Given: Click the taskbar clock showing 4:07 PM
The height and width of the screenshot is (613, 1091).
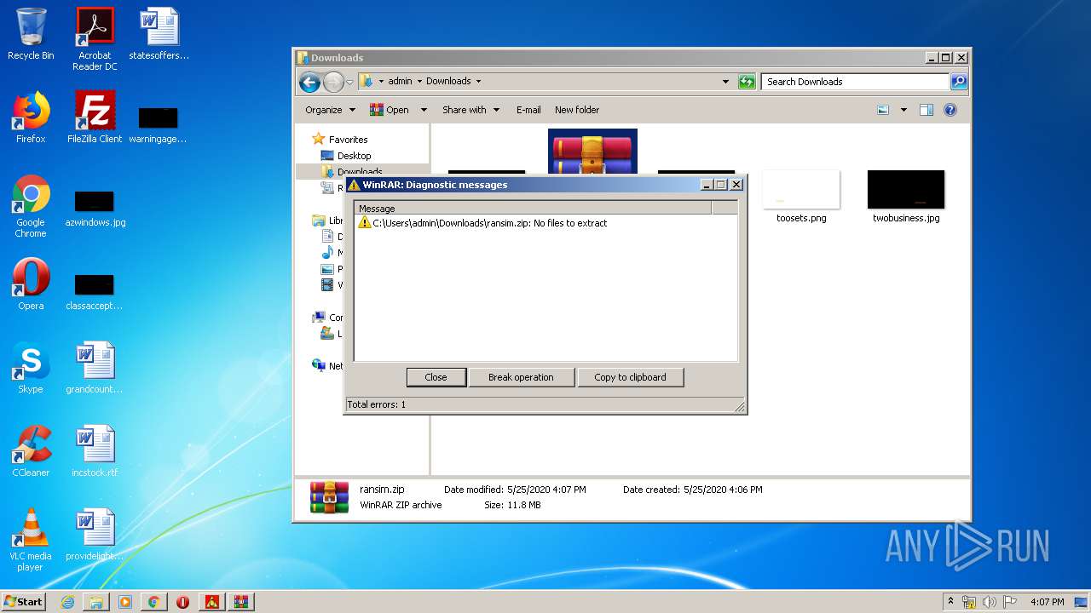Looking at the screenshot, I should point(1047,602).
